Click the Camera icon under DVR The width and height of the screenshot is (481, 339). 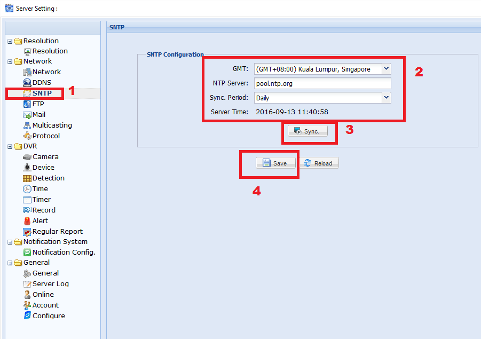(x=27, y=157)
